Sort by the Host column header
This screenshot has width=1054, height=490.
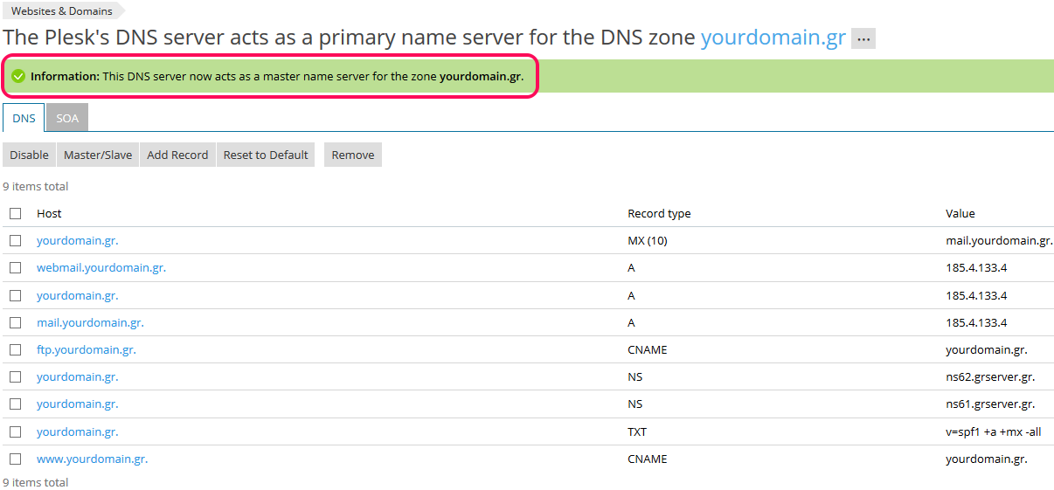(49, 213)
